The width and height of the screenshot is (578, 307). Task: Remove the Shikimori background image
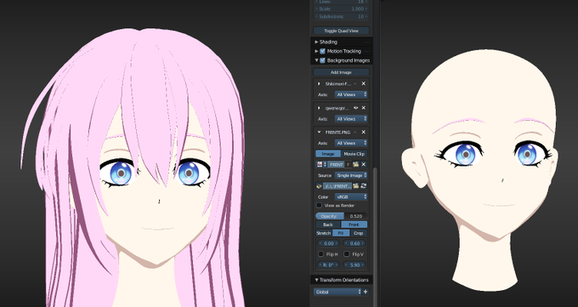tap(364, 83)
